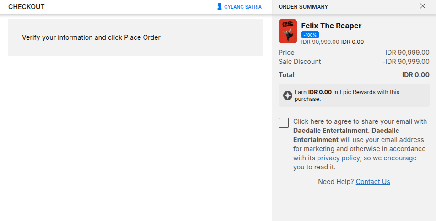Click the Felix The Reaper cover thumbnail
This screenshot has height=221, width=436.
pos(288,31)
